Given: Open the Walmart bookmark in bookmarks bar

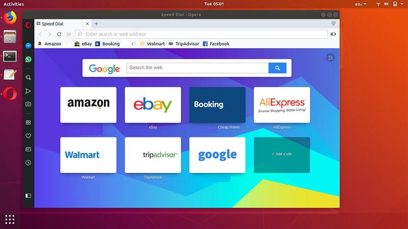Looking at the screenshot, I should pos(152,44).
